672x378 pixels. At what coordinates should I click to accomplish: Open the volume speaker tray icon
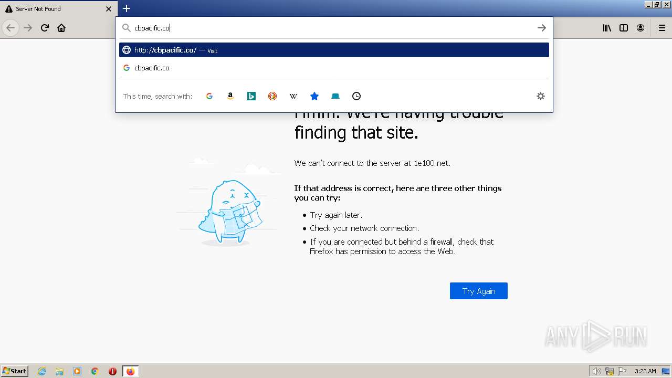596,371
